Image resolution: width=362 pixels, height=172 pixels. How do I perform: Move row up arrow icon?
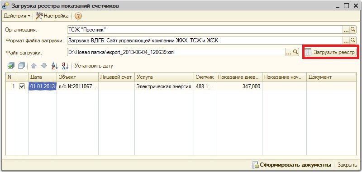tap(33, 66)
